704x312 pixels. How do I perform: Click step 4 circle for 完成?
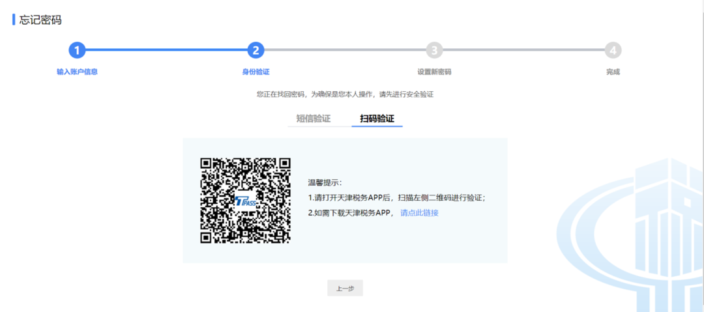[x=613, y=51]
